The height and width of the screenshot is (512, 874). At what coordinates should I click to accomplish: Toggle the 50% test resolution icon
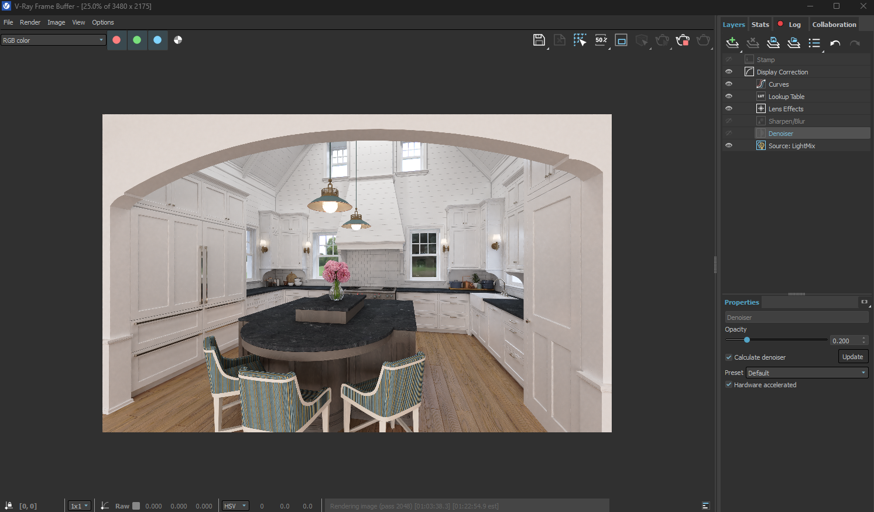[601, 40]
